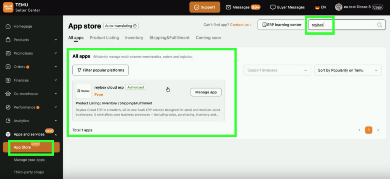Click the Total 1 apps text

click(82, 130)
